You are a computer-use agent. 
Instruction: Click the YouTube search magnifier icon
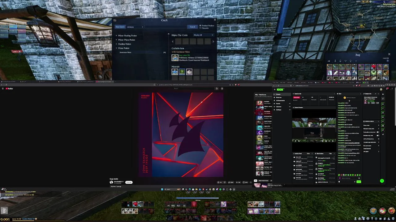pos(217,88)
